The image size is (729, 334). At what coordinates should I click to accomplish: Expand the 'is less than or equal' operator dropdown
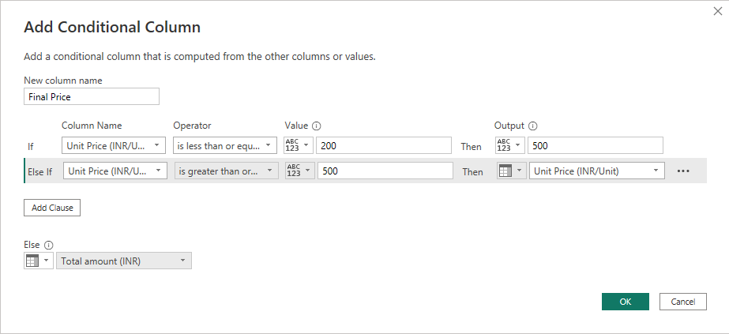[225, 145]
